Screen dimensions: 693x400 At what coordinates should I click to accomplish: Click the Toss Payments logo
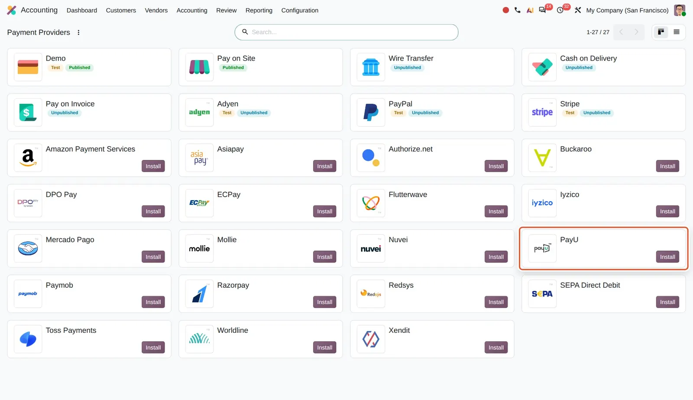pos(28,339)
